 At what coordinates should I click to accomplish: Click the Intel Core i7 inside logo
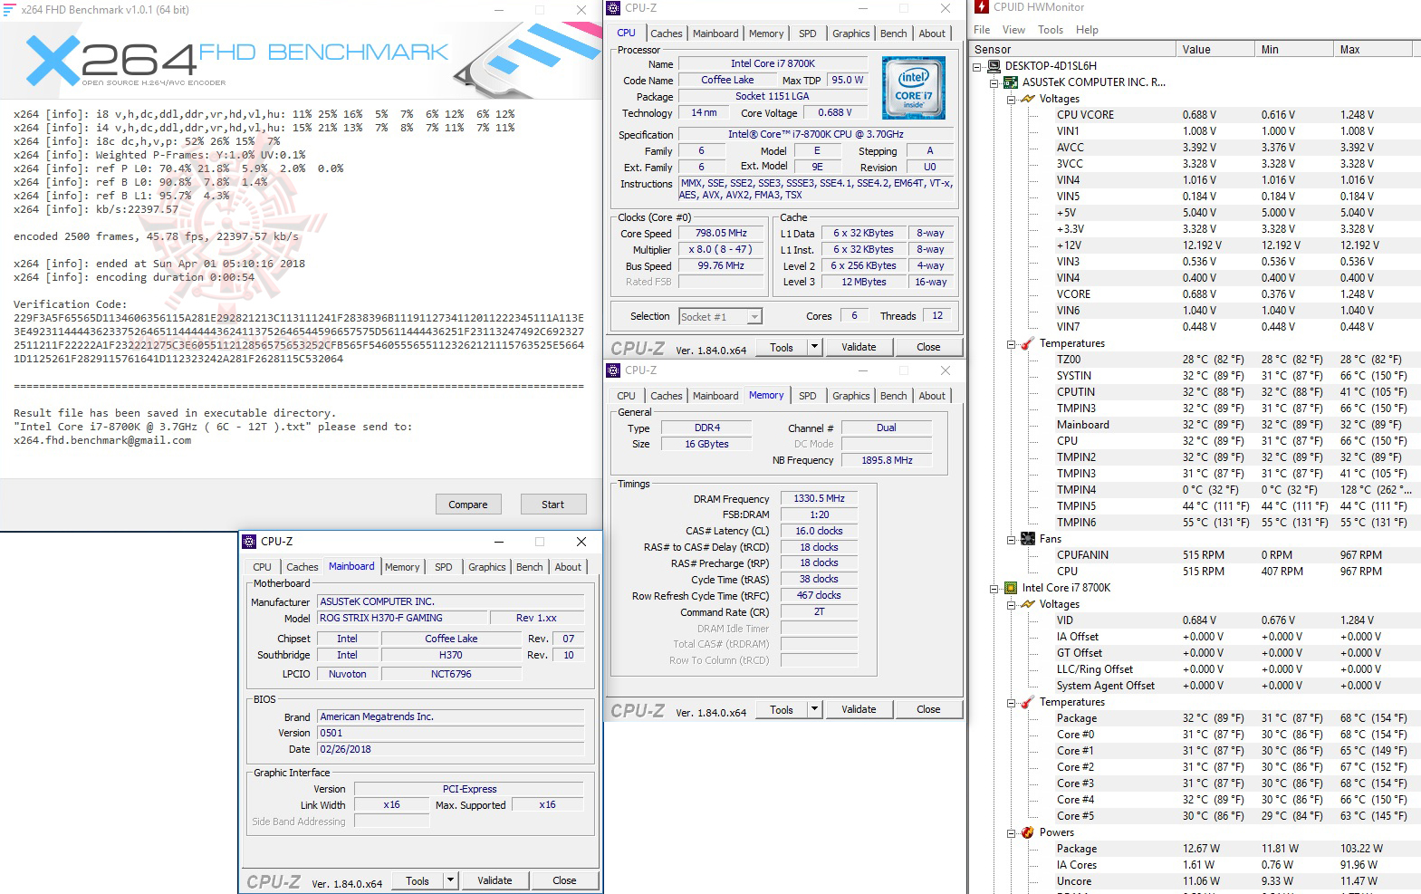click(x=913, y=88)
